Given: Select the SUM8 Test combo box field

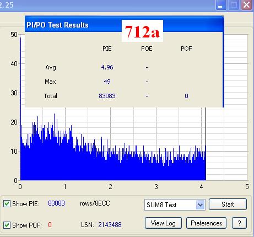Looking at the screenshot, I should point(175,204).
